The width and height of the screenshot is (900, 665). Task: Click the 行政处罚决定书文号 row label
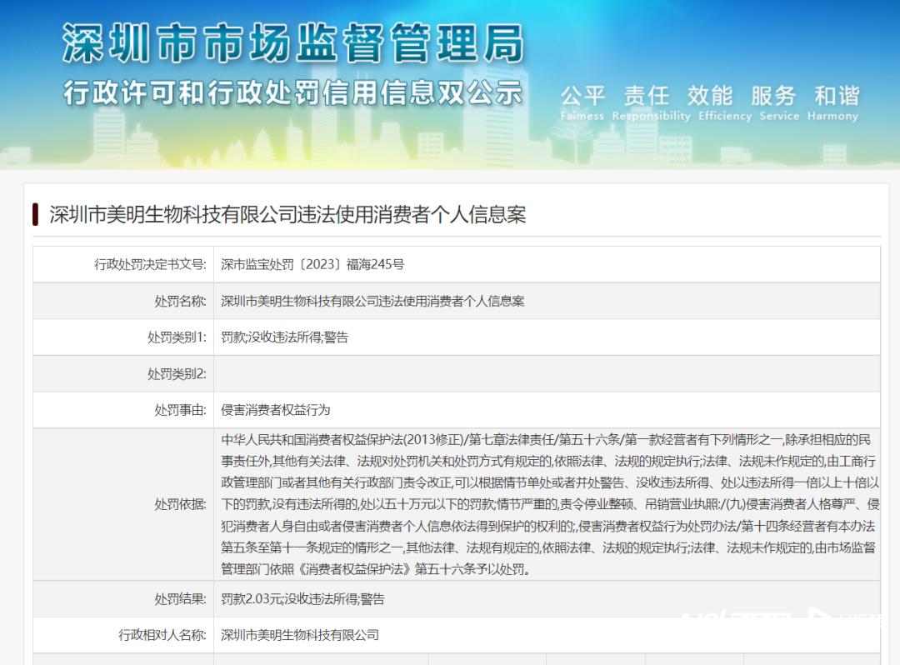[150, 265]
